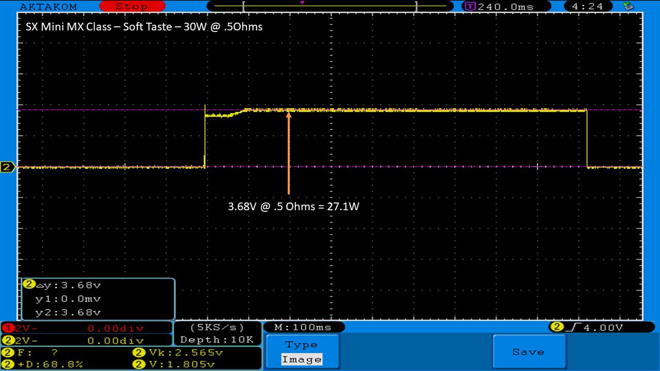Click the M:100ms timebase readout
The width and height of the screenshot is (660, 371).
303,327
